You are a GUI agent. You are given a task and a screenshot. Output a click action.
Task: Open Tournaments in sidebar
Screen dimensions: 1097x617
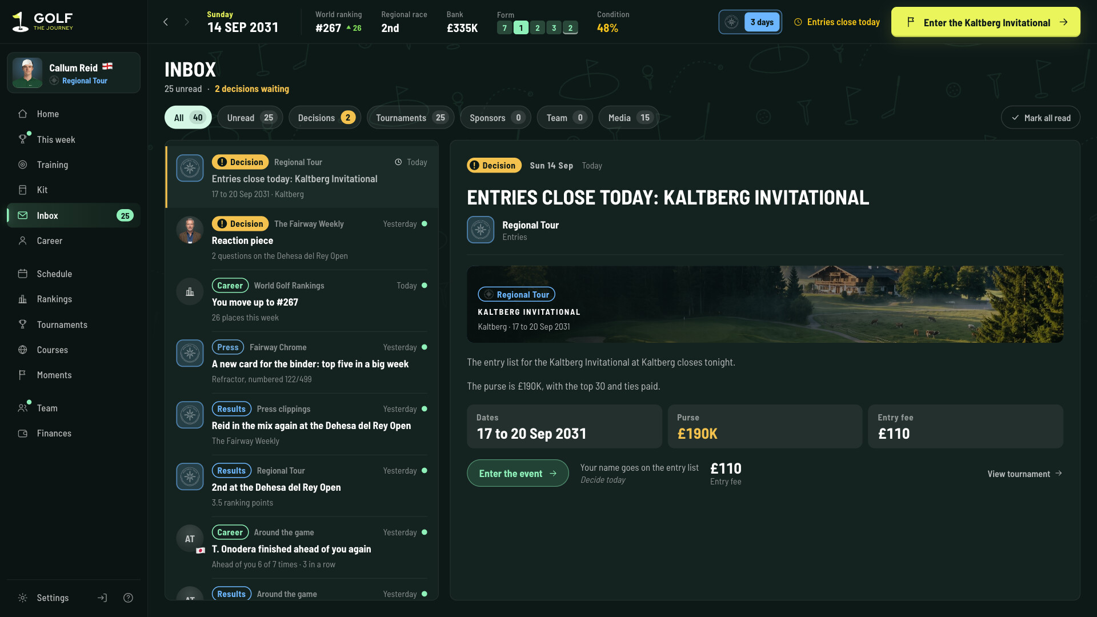coord(74,324)
